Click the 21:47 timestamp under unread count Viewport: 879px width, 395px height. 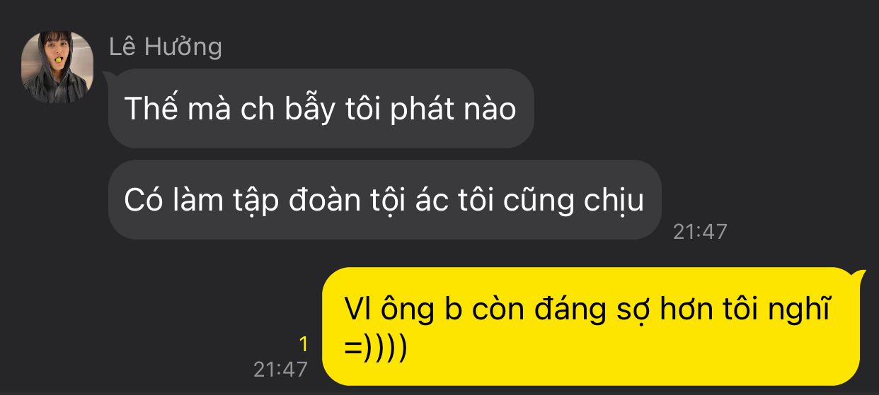[x=281, y=369]
